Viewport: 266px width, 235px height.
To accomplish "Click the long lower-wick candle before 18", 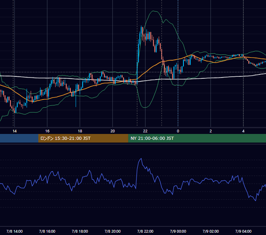I will [x=76, y=96].
